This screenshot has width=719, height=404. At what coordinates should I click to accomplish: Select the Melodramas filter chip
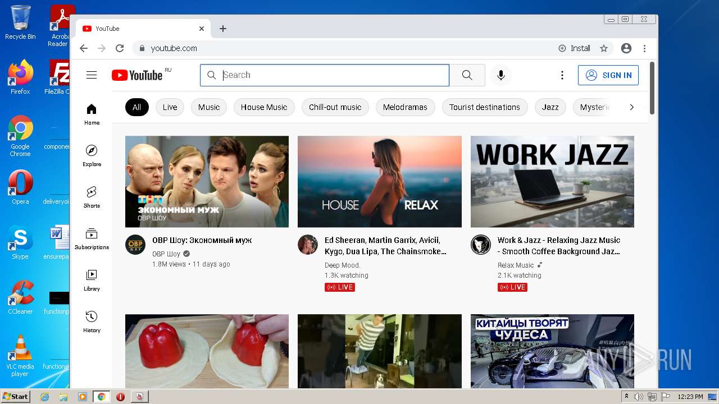(405, 107)
